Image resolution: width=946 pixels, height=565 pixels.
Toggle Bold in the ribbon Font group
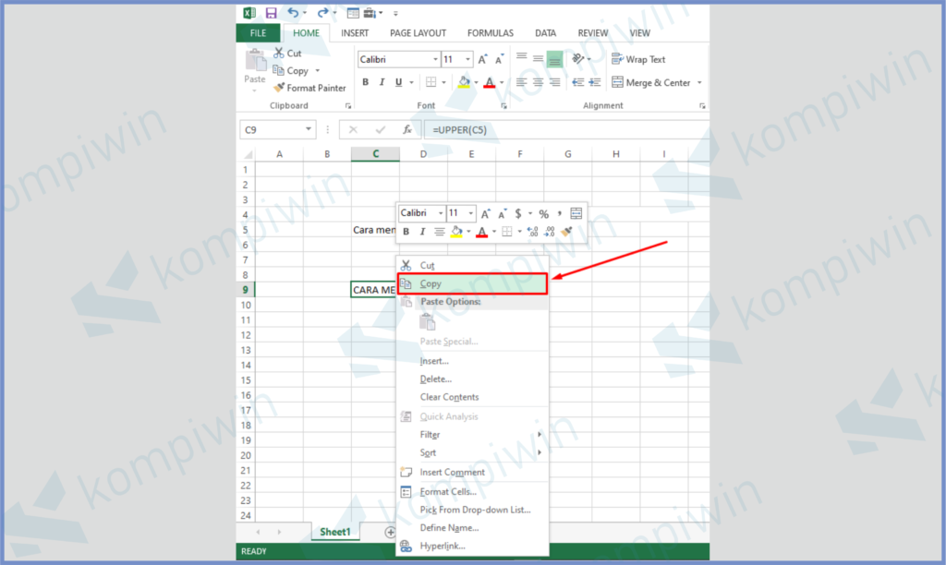[x=366, y=82]
